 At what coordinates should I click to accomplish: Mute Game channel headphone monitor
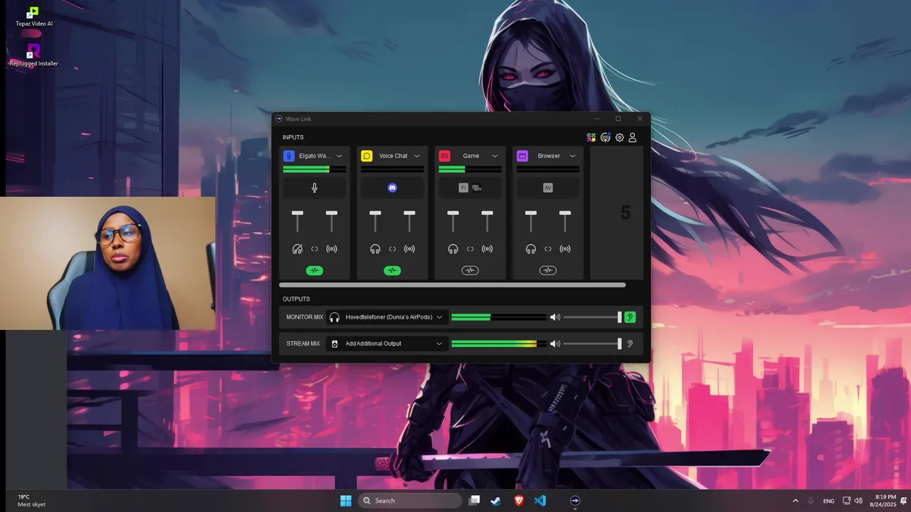[x=453, y=249]
